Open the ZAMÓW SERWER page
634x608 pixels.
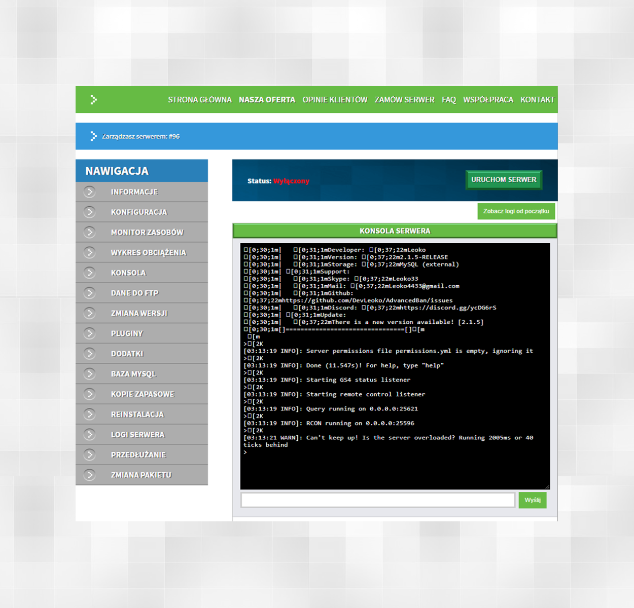(404, 99)
